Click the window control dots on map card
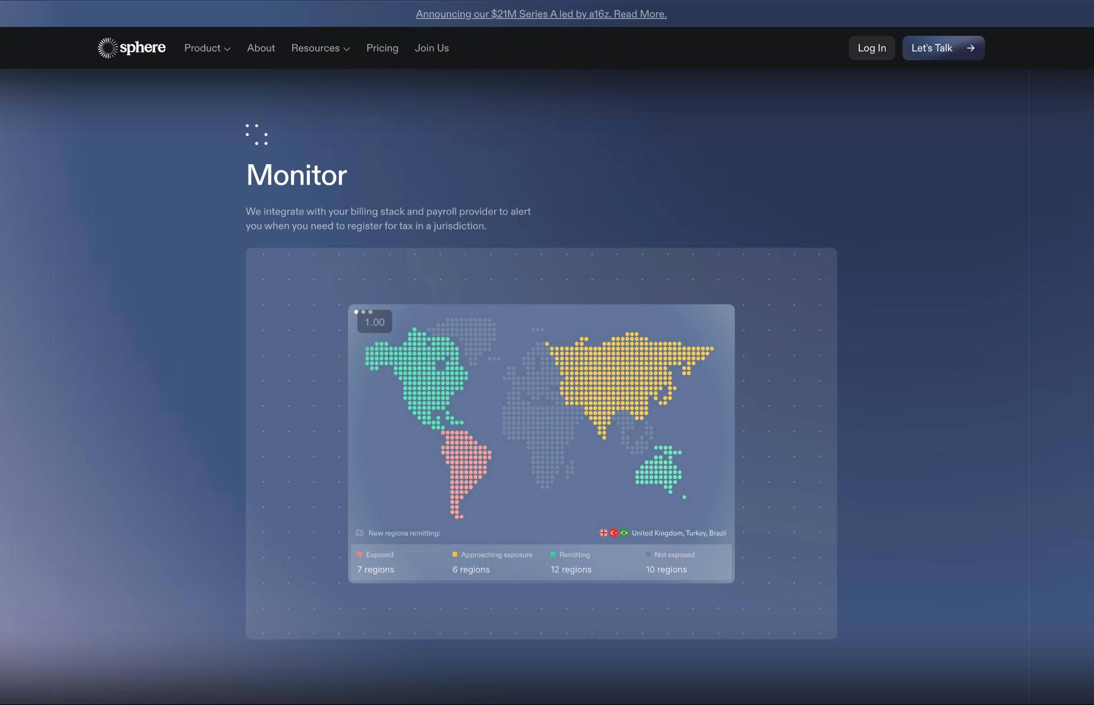 click(363, 312)
